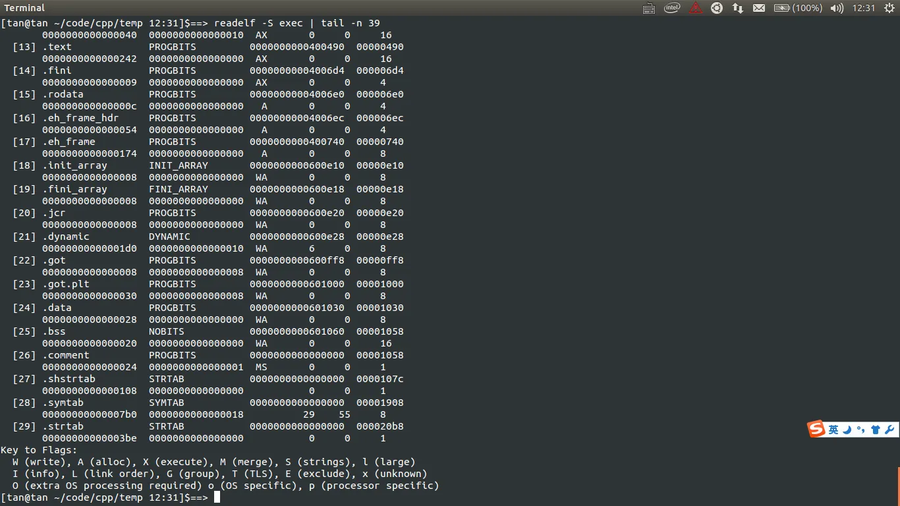Click the size '00000000000007b0'

[x=90, y=414]
